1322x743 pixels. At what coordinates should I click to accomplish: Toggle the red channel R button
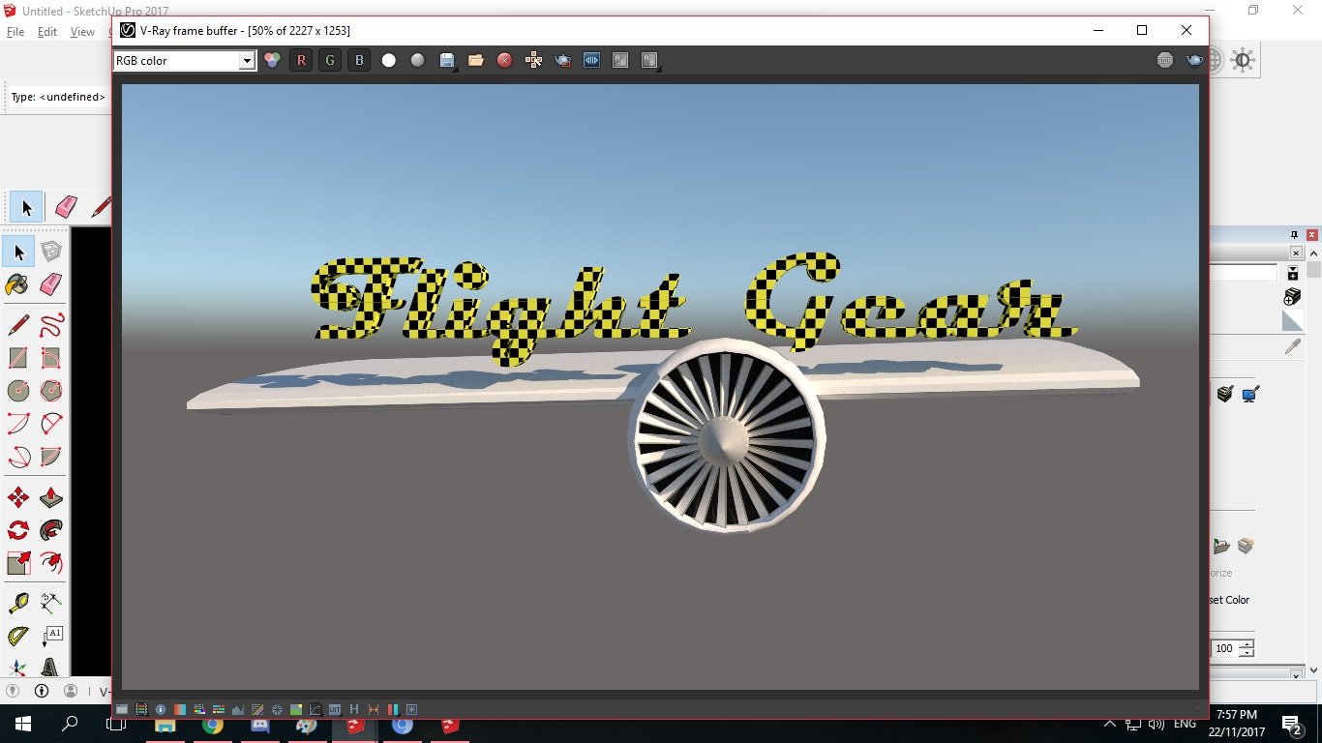pyautogui.click(x=301, y=60)
